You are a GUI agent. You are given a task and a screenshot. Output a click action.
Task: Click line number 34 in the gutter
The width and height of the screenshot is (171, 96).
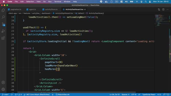point(13,69)
